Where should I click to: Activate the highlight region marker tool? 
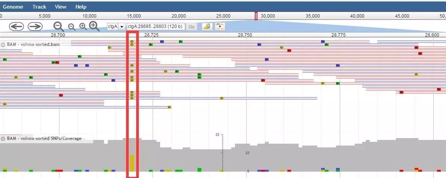pyautogui.click(x=206, y=27)
